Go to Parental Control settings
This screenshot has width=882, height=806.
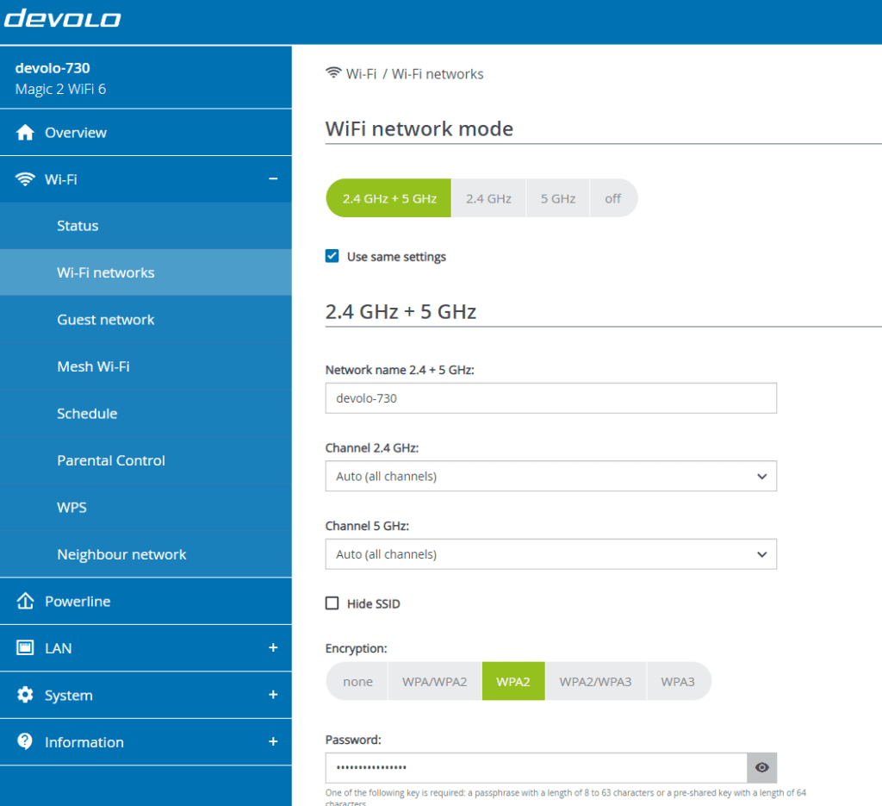(x=111, y=460)
